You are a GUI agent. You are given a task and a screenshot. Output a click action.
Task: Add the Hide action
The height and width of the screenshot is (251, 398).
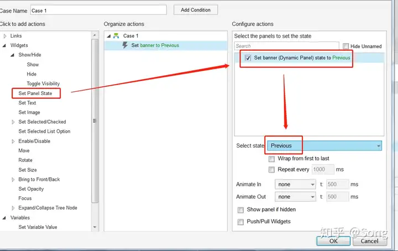click(x=32, y=74)
